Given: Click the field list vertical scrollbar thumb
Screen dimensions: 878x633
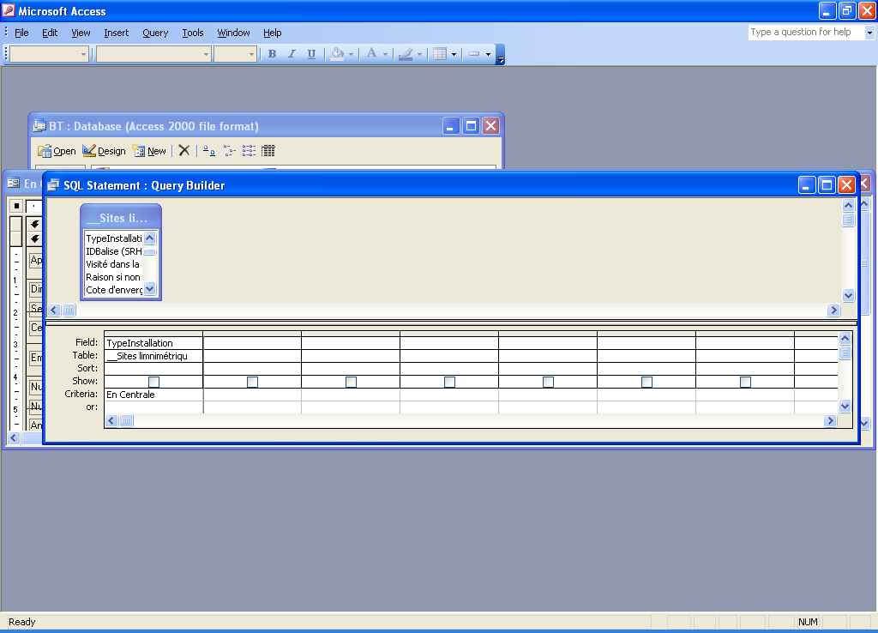Looking at the screenshot, I should 149,251.
